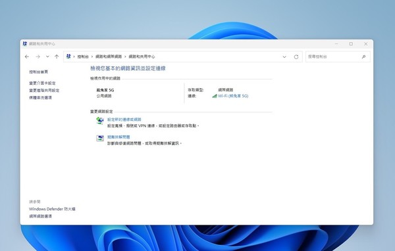Refresh the Network and Sharing Center page
The height and width of the screenshot is (251, 395).
coord(296,57)
